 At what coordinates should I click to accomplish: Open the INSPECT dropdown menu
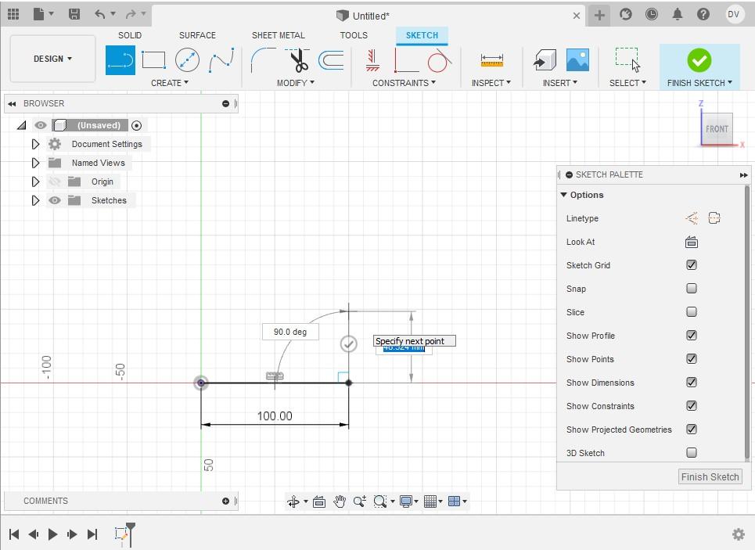click(x=491, y=83)
